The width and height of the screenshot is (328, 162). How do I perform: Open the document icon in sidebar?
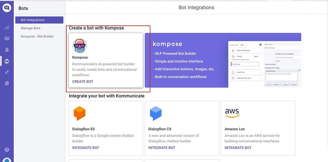[x=7, y=83]
